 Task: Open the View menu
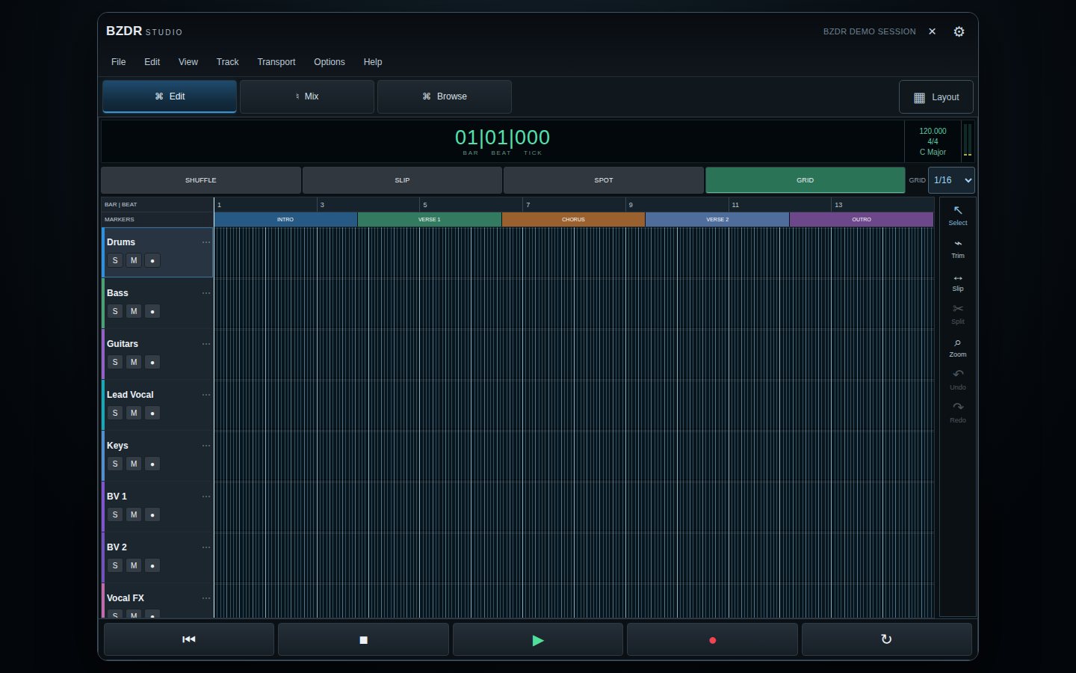(188, 62)
